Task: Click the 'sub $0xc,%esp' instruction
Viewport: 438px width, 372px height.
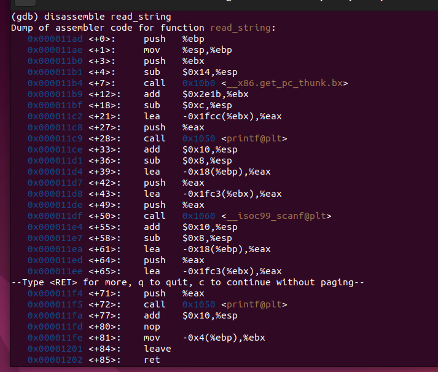Action: click(x=188, y=105)
